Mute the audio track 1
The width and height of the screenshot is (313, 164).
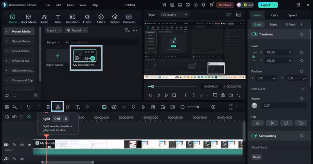tap(22, 159)
